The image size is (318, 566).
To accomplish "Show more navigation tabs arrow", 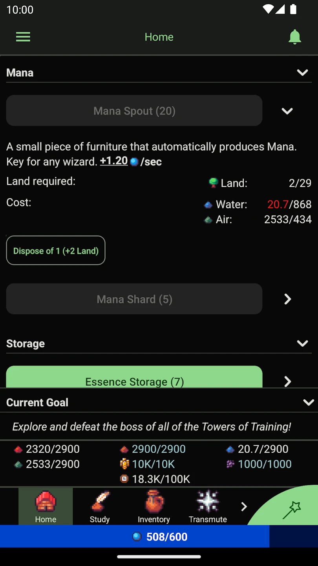I will click(x=244, y=507).
